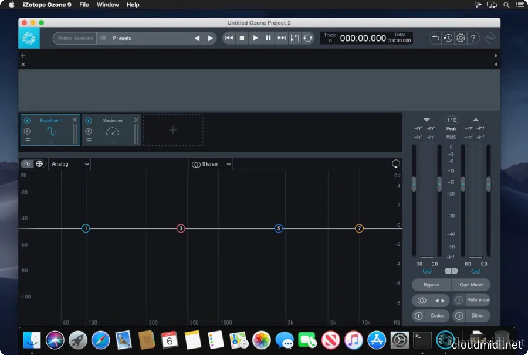Click the undo history icon in the toolbar
This screenshot has width=528, height=355.
(448, 37)
